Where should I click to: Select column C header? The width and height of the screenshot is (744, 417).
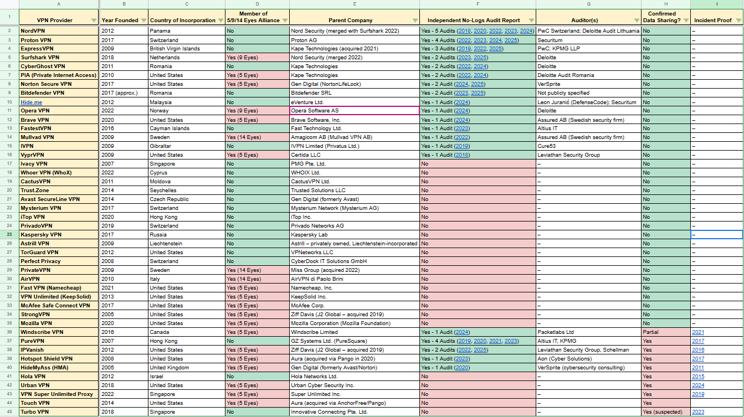(187, 4)
